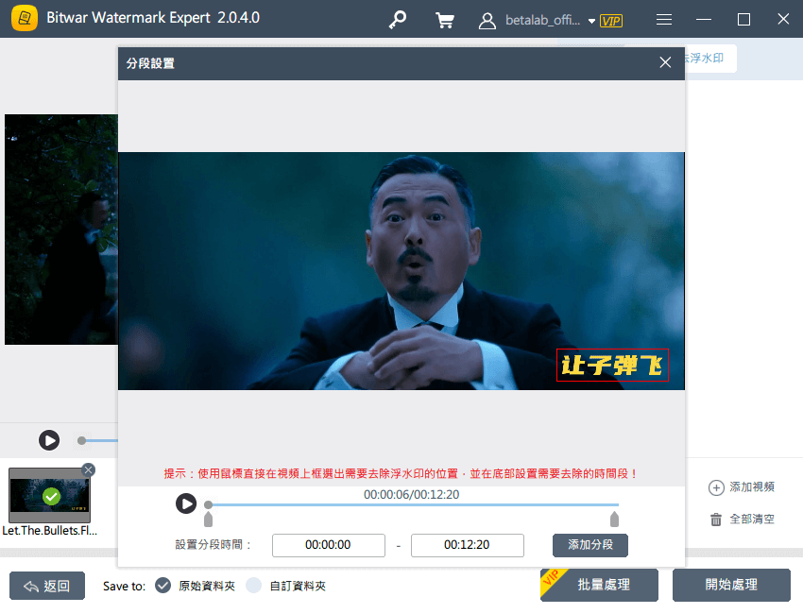Open the shopping cart purchase icon
803x614 pixels.
pyautogui.click(x=445, y=20)
